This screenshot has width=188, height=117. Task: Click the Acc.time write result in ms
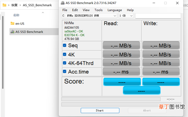click(161, 72)
